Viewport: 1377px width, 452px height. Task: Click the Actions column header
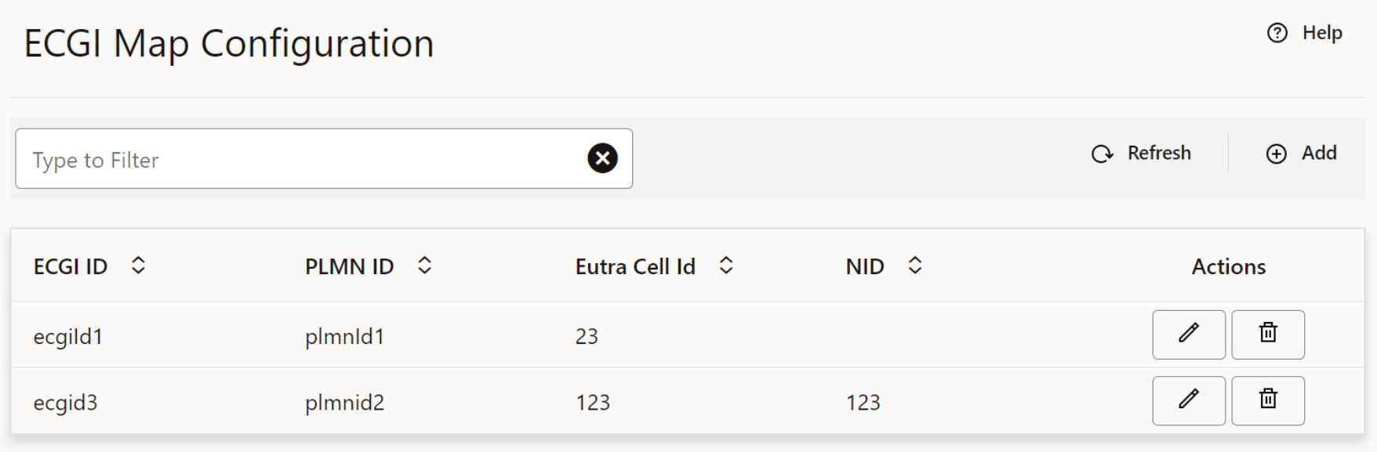(1226, 266)
